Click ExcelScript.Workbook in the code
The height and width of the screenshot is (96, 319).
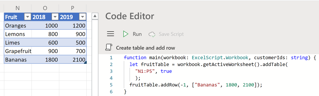(220, 57)
